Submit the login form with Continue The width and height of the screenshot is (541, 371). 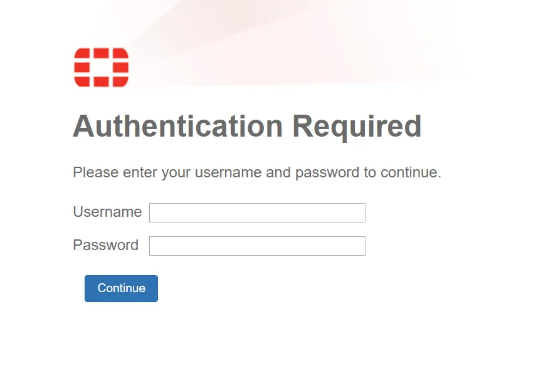pos(121,288)
